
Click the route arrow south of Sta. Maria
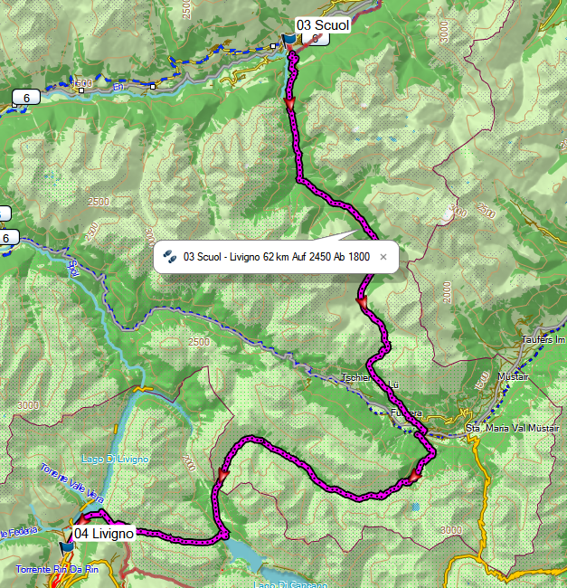click(414, 477)
